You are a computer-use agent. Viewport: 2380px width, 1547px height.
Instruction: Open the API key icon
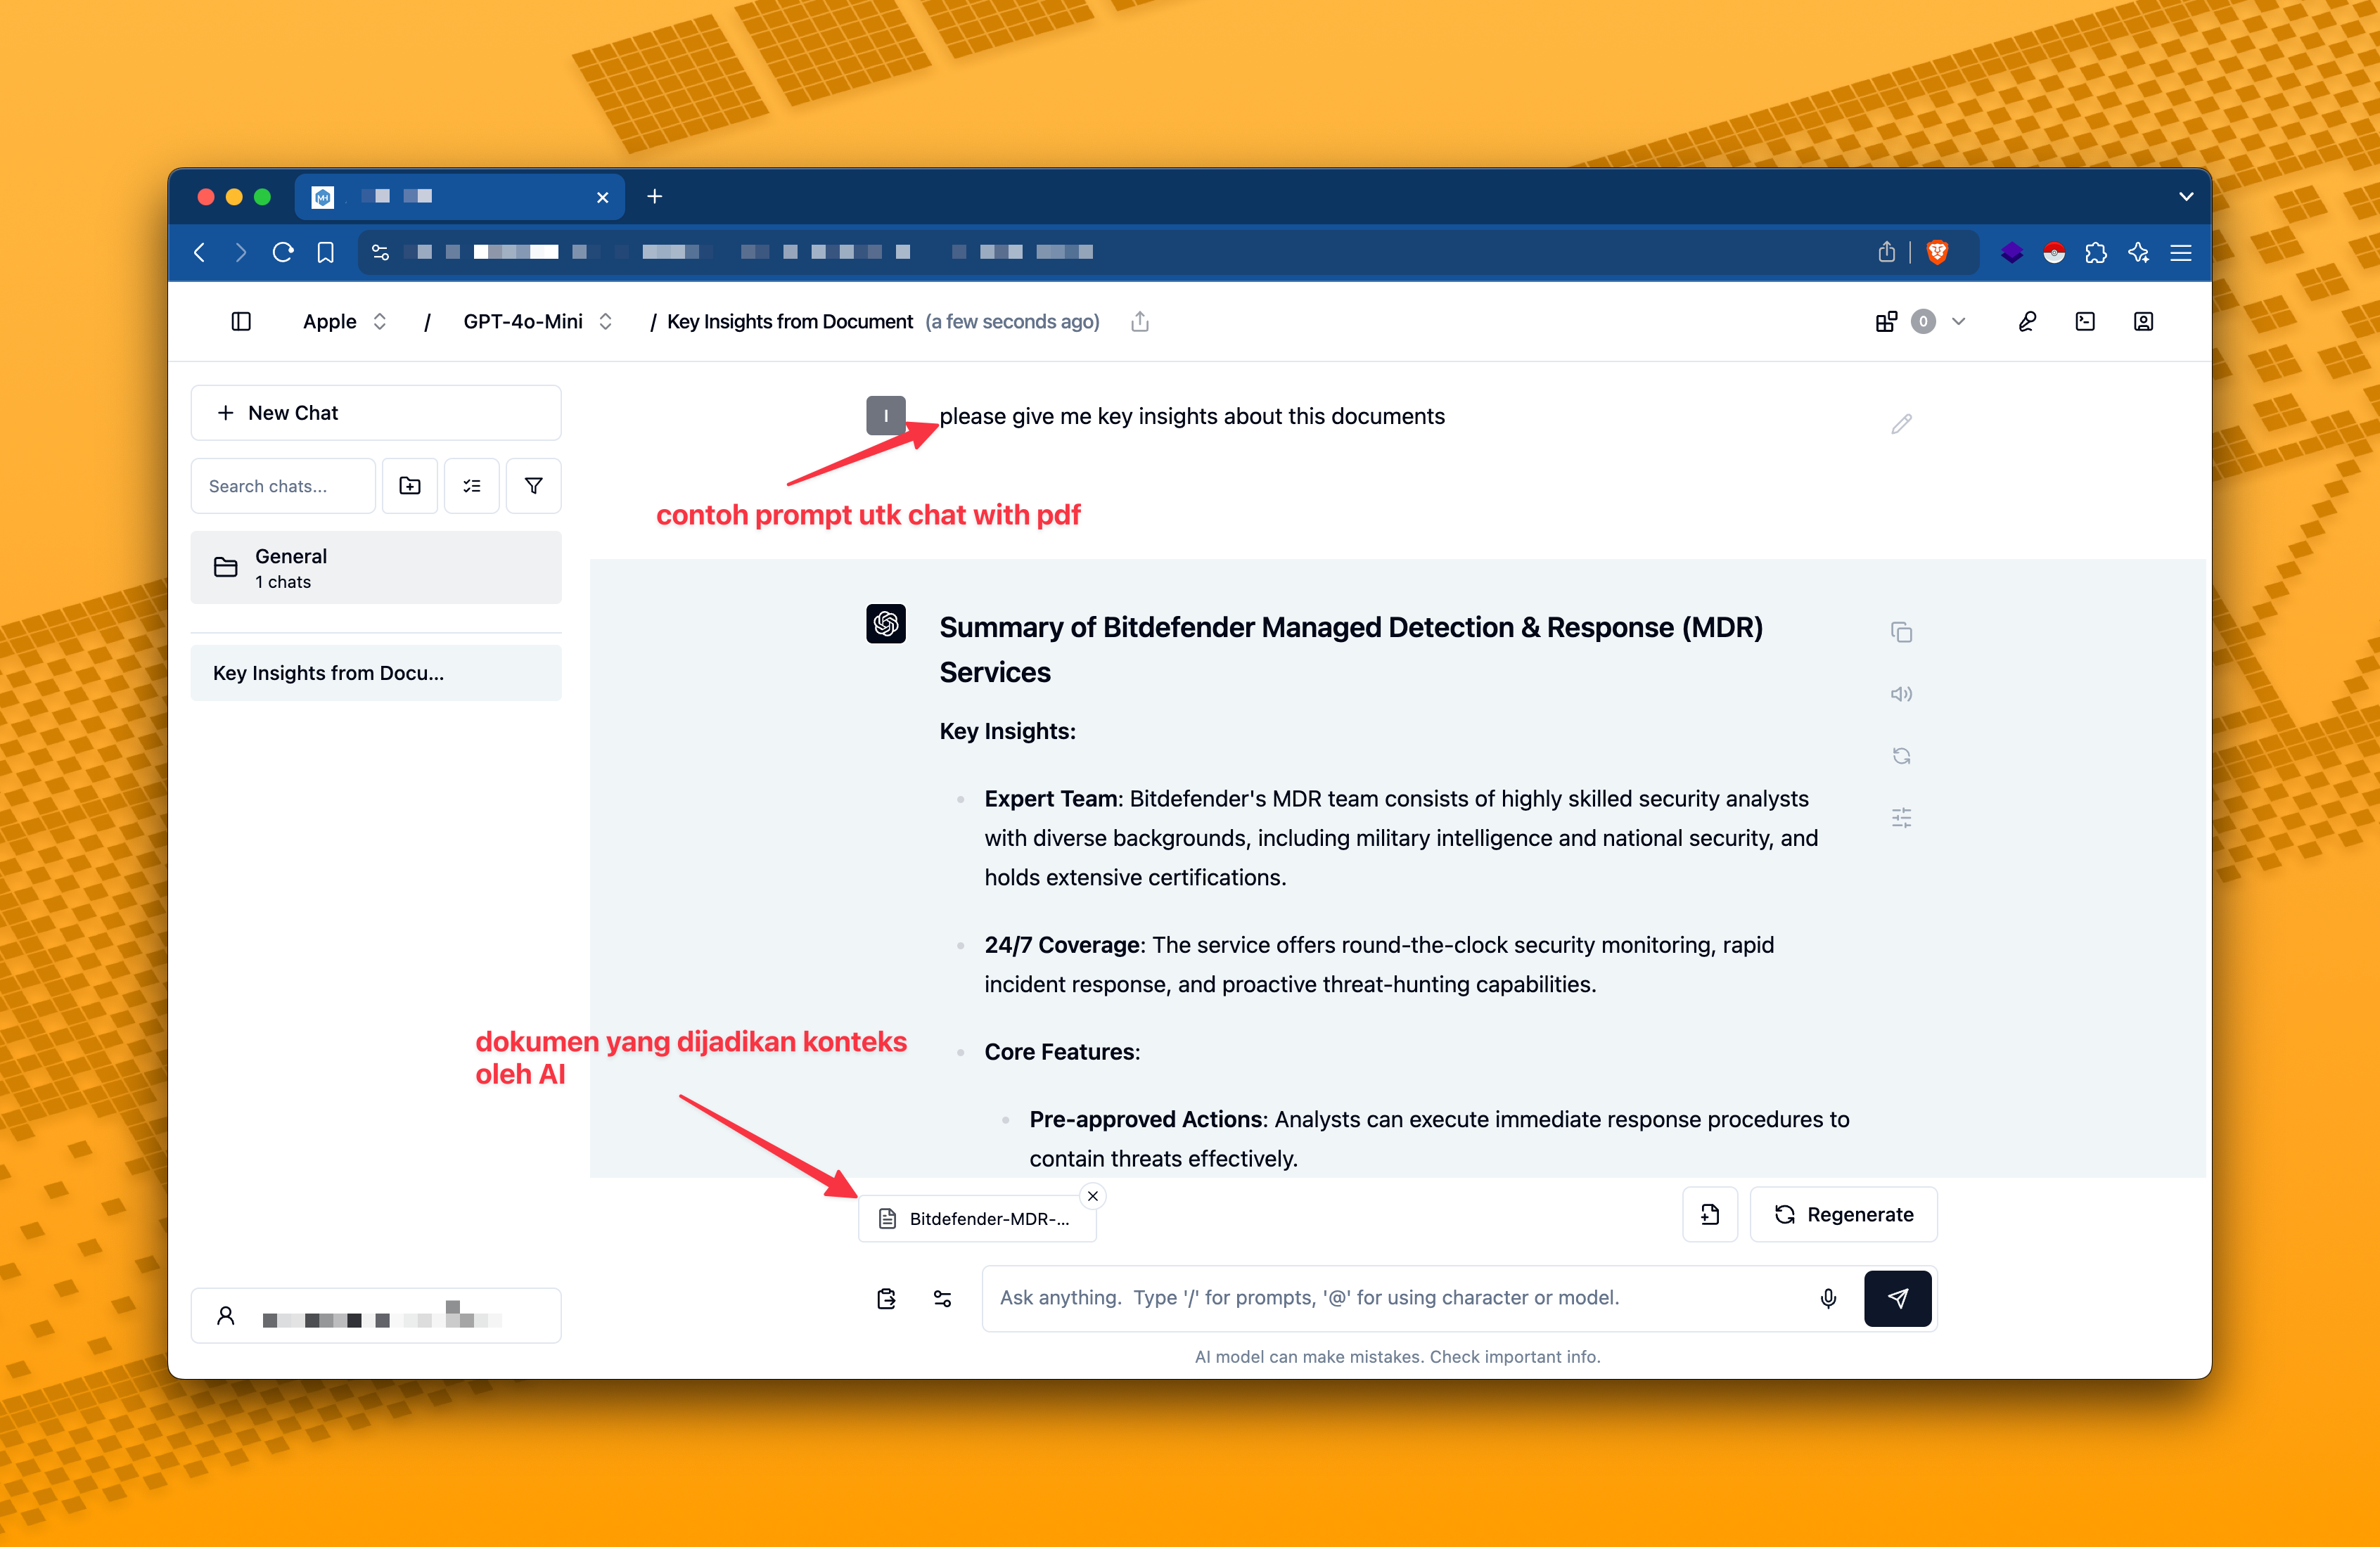[2027, 321]
